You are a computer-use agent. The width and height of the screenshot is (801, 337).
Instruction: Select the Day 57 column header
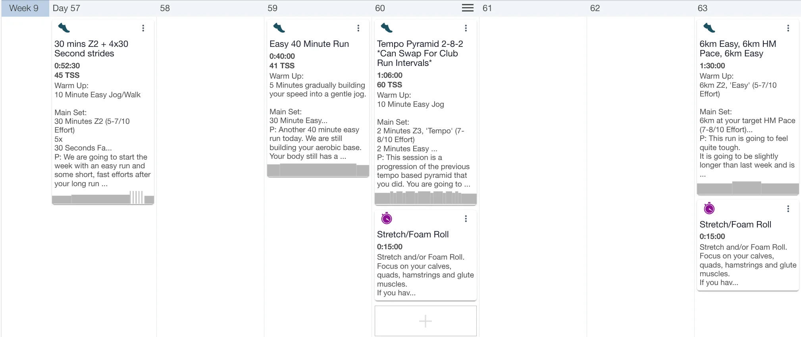pos(66,8)
